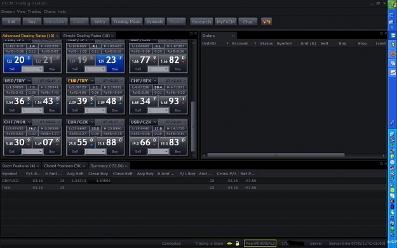Click the chart icon toolbar button
This screenshot has width=397, height=248.
click(266, 22)
